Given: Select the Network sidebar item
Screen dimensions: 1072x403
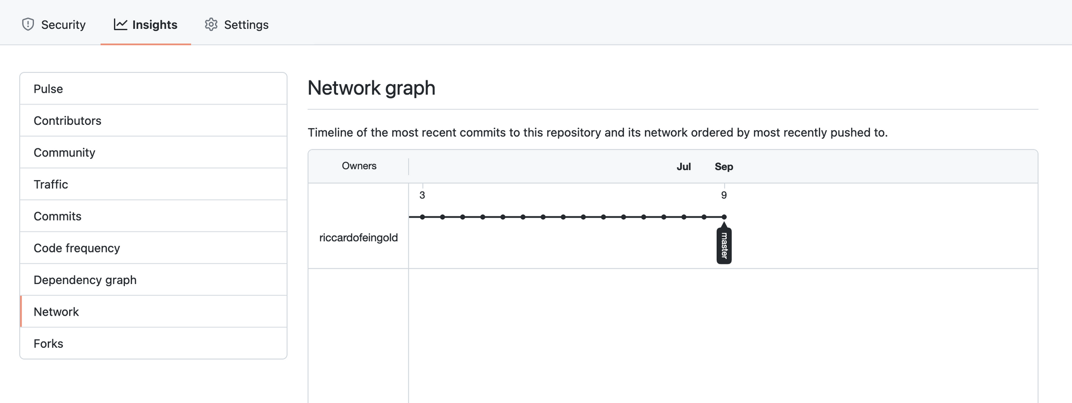Looking at the screenshot, I should tap(153, 311).
